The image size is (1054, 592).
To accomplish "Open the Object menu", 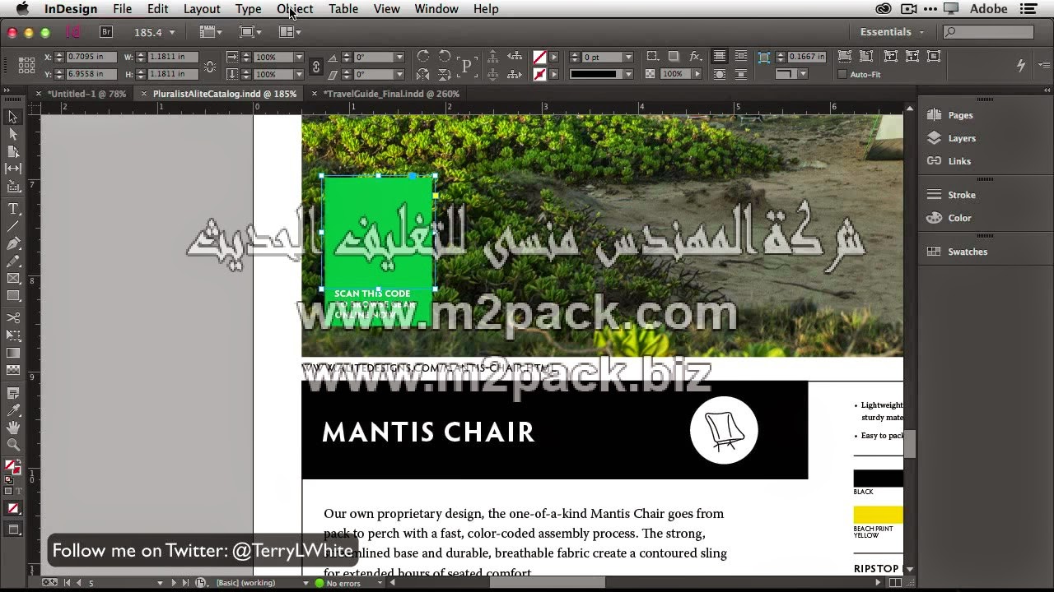I will pos(295,9).
